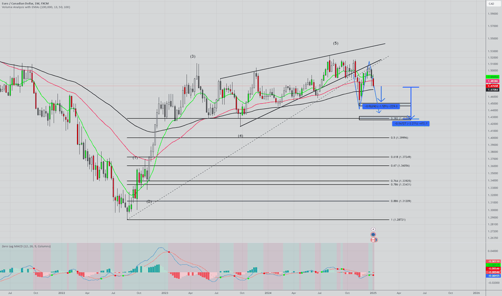Click the blue European economic event icon
This screenshot has width=502, height=296.
(x=373, y=235)
